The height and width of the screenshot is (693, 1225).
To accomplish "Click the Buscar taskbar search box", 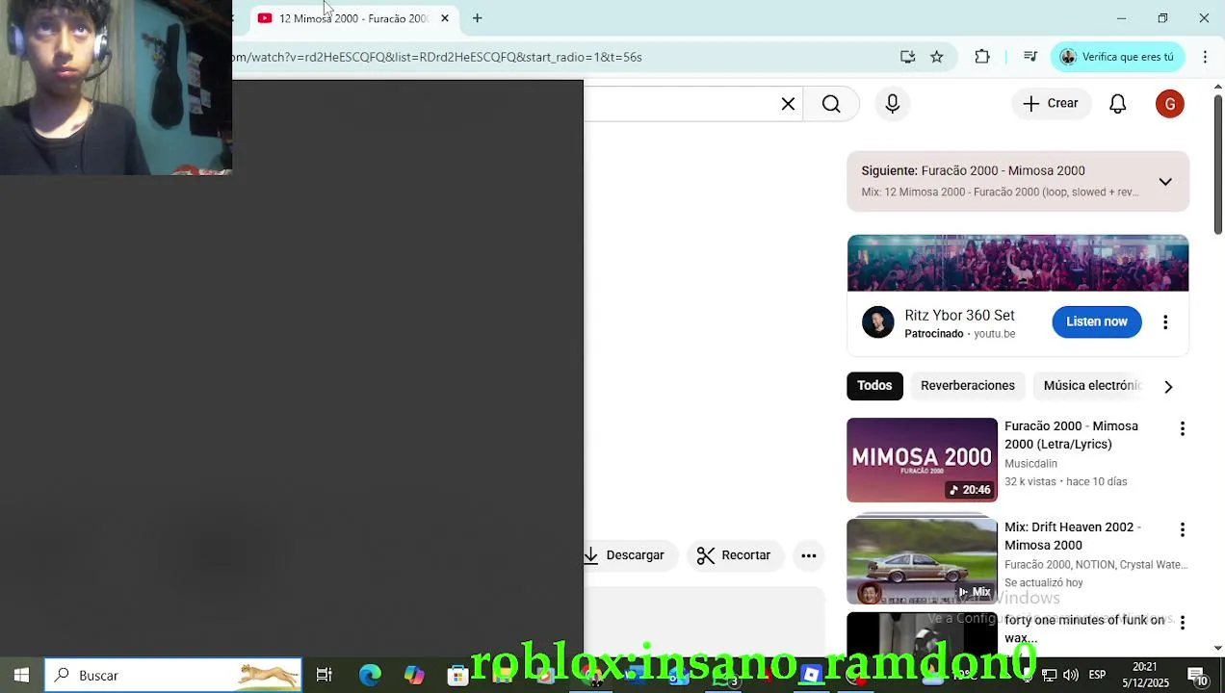I will tap(173, 675).
